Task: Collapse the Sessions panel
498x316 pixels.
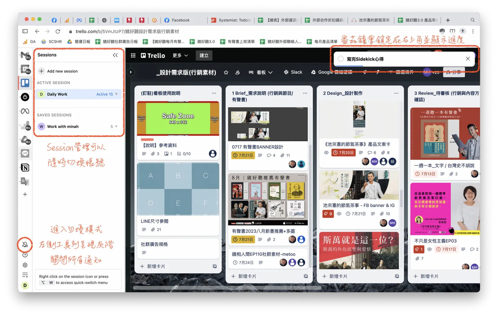Action: pyautogui.click(x=115, y=55)
